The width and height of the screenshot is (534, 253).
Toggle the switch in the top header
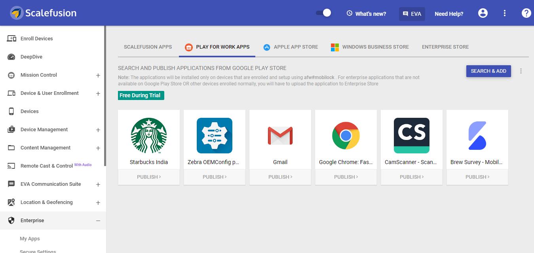(323, 13)
